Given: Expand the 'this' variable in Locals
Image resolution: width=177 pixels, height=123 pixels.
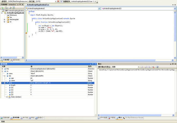Looking at the screenshot, I should click(2, 69).
